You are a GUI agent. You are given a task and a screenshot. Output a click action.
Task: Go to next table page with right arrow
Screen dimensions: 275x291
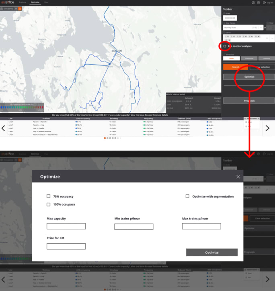267,129
